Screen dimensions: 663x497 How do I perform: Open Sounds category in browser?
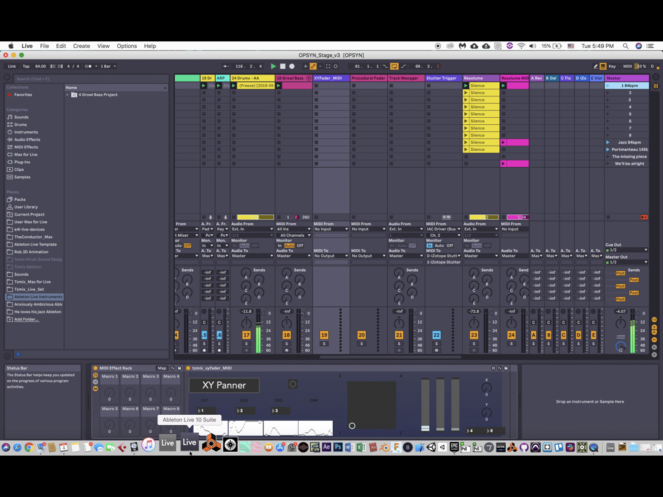pyautogui.click(x=21, y=117)
